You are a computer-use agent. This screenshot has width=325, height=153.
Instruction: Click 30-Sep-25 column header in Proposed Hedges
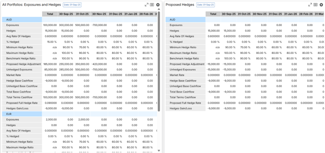[x=229, y=14]
